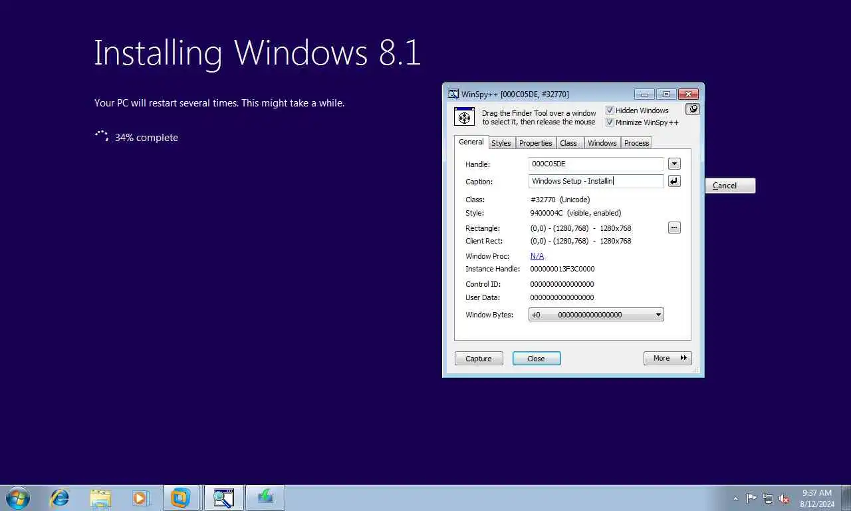Switch to the VMware taskbar button

coord(181,498)
